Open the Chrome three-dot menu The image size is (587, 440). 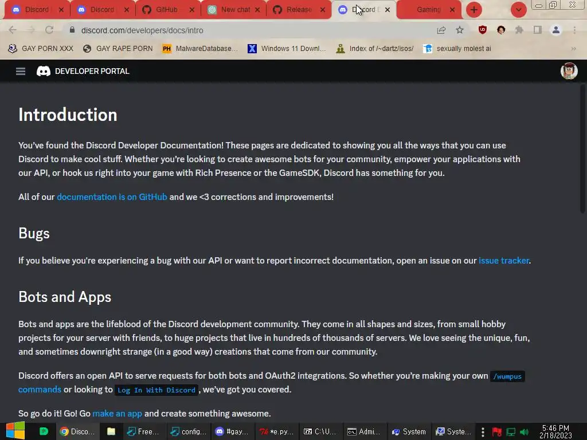coord(574,30)
